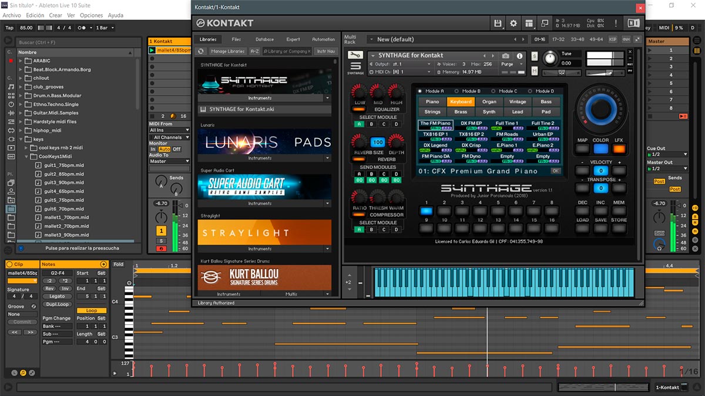Click Manage Libraries button
Image resolution: width=705 pixels, height=396 pixels.
pyautogui.click(x=227, y=52)
